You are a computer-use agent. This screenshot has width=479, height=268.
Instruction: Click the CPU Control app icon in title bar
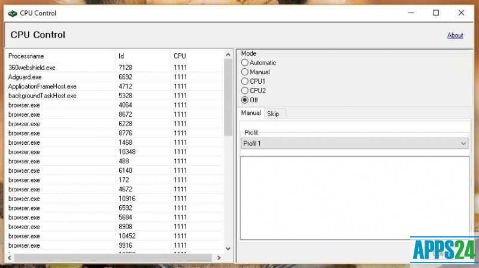click(x=11, y=13)
